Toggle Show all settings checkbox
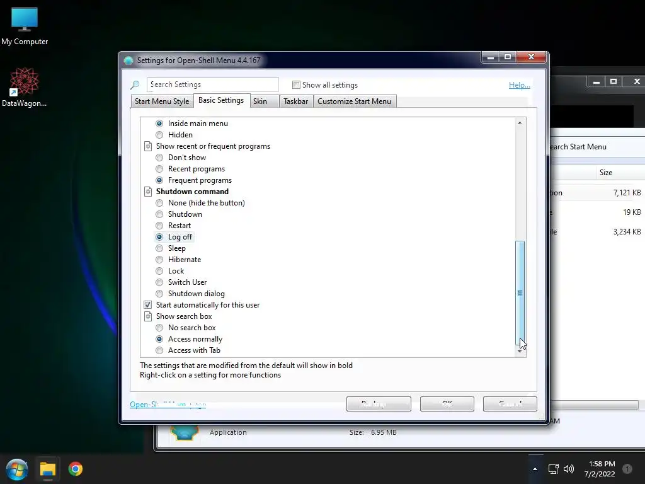The width and height of the screenshot is (645, 484). pos(296,85)
